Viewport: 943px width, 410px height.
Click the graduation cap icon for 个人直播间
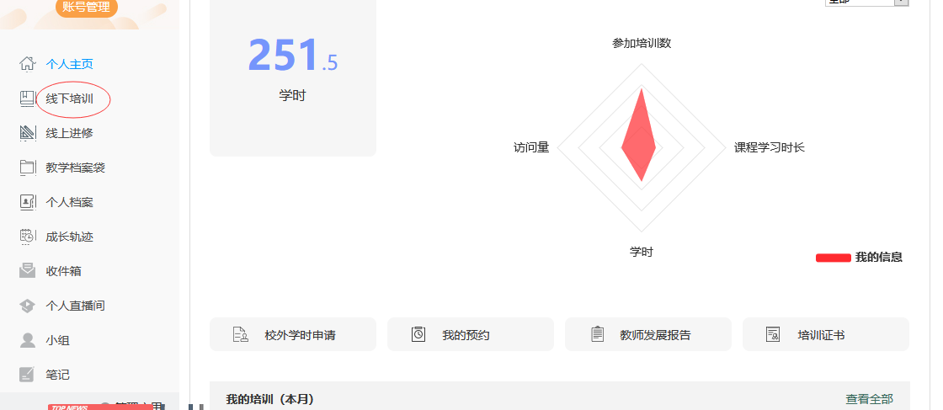28,306
